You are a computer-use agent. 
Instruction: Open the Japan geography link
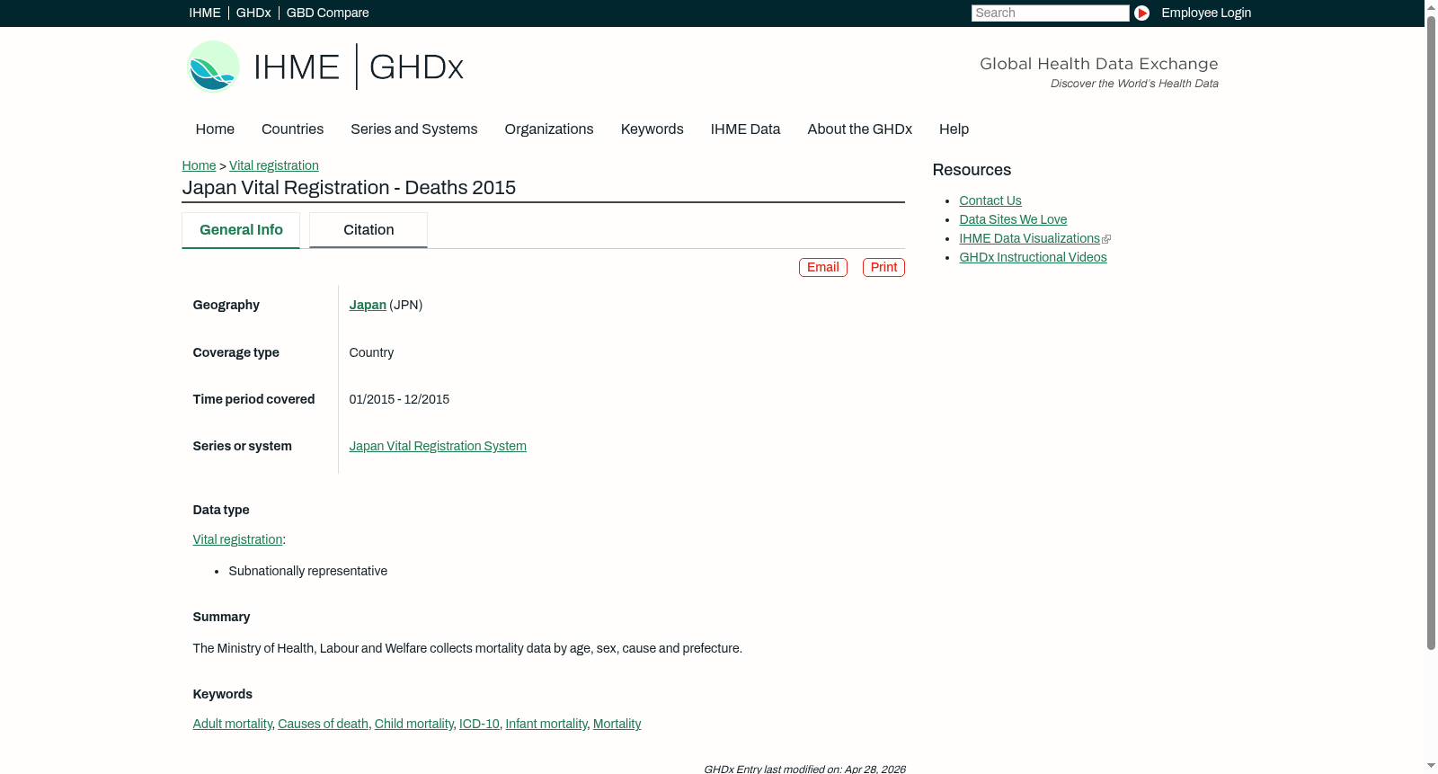368,305
